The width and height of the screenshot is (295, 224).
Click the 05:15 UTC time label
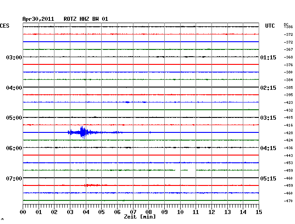coord(268,178)
